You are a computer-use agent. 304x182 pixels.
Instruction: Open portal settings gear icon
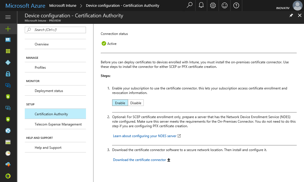(213, 5)
